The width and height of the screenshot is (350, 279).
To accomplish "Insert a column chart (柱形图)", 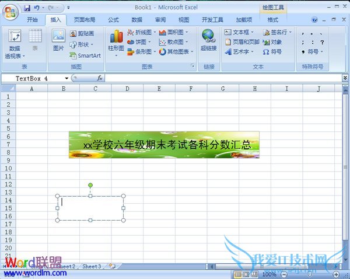I will [x=116, y=43].
